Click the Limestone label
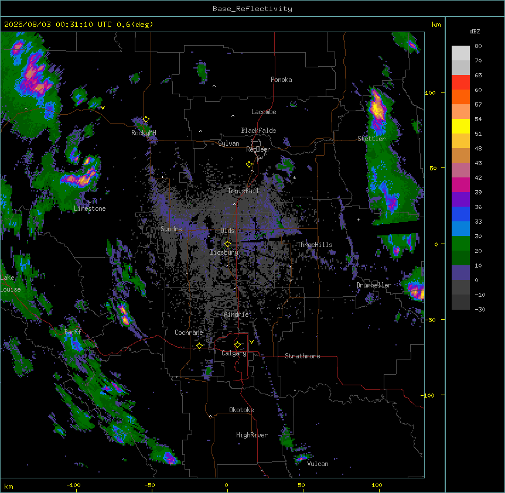This screenshot has height=493, width=505. coord(90,208)
